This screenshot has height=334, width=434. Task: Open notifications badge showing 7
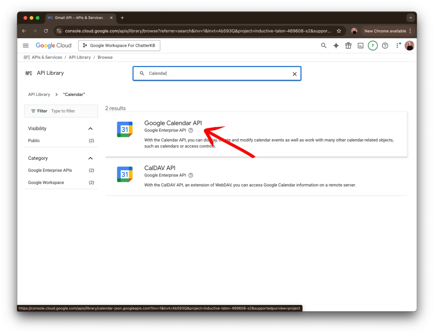373,46
